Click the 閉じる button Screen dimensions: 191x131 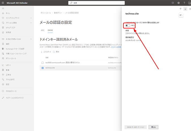pyautogui.click(x=153, y=127)
